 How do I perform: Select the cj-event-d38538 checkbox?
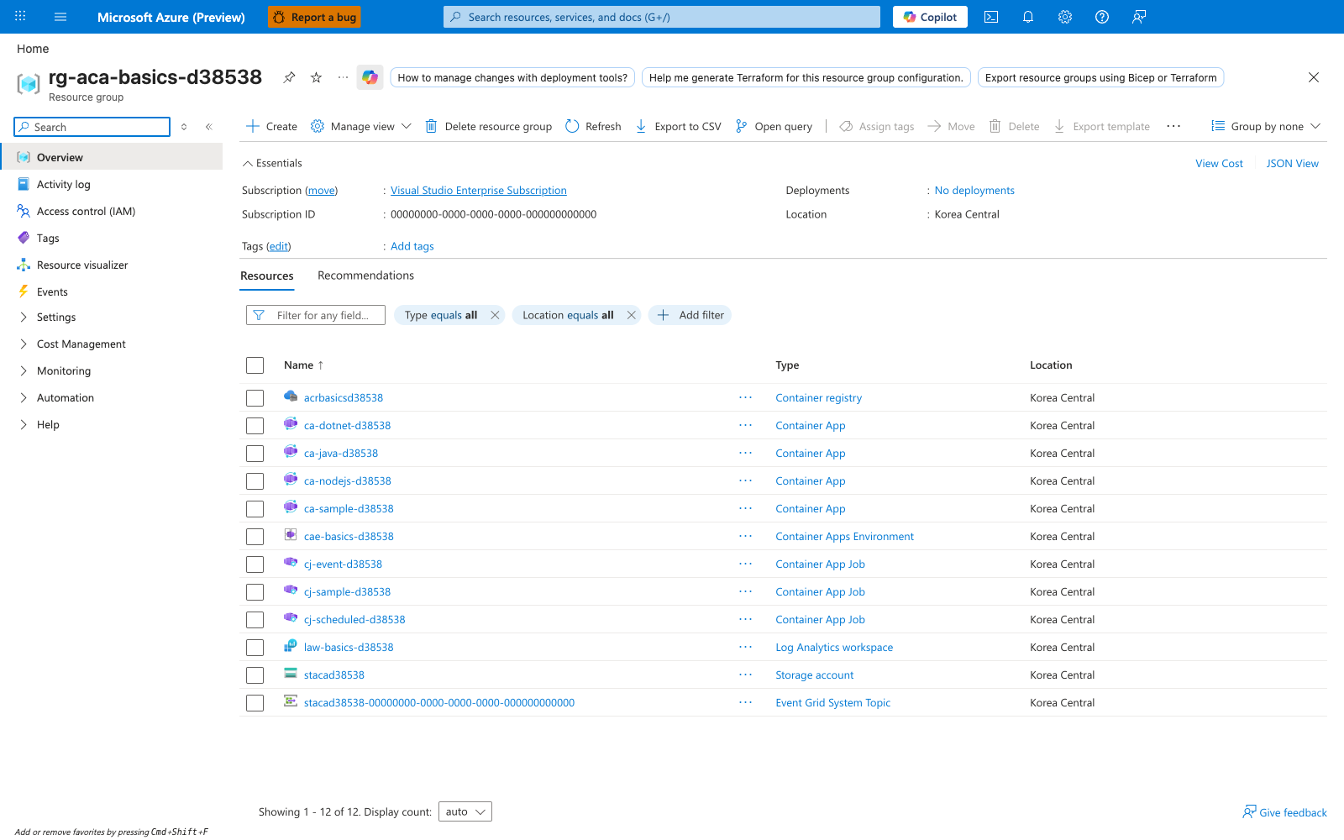coord(255,564)
